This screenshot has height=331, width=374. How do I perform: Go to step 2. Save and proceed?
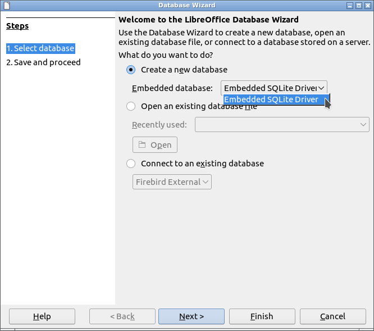43,62
